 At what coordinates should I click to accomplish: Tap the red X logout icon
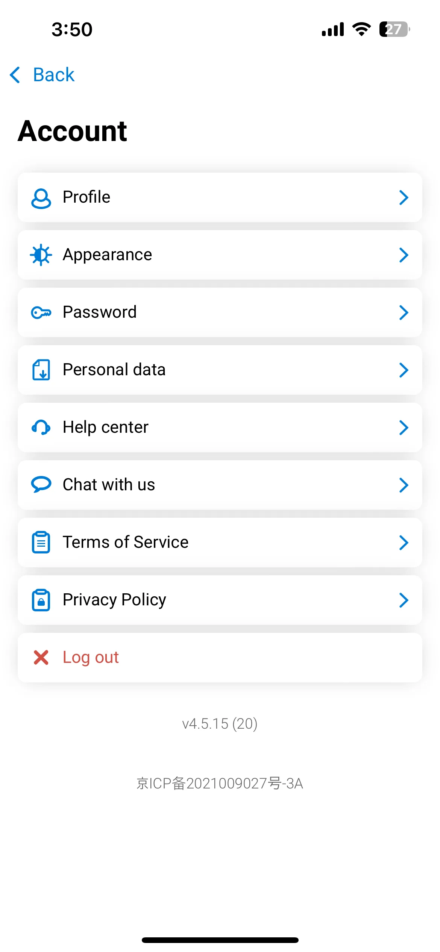41,658
